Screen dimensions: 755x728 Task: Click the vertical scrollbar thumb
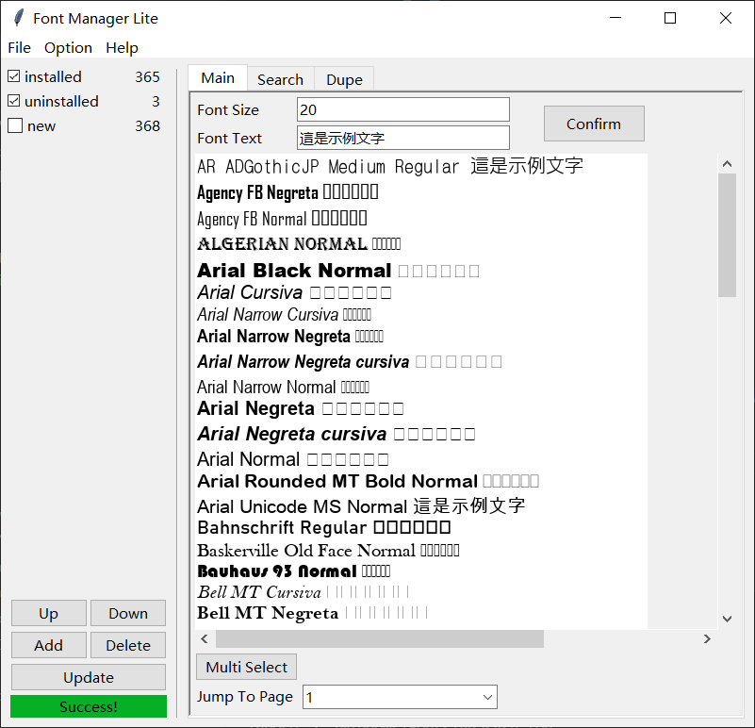coord(727,235)
